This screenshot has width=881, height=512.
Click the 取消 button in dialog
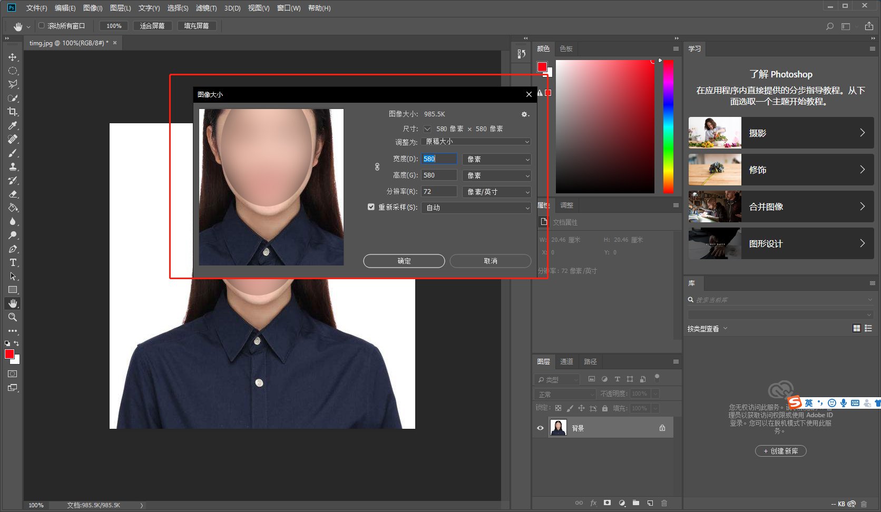[490, 261]
